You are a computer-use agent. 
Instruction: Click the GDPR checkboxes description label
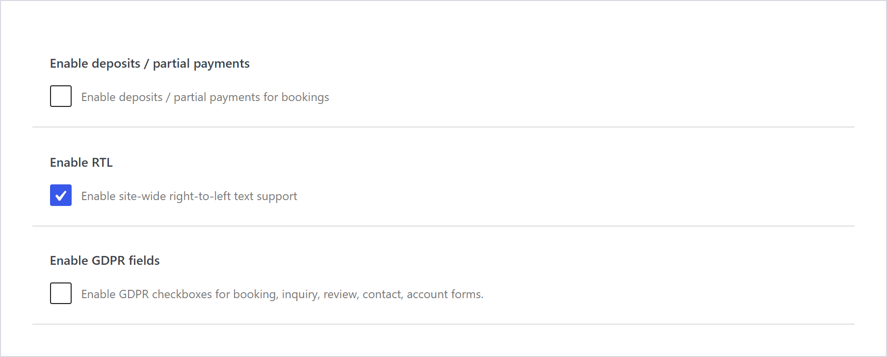[283, 294]
